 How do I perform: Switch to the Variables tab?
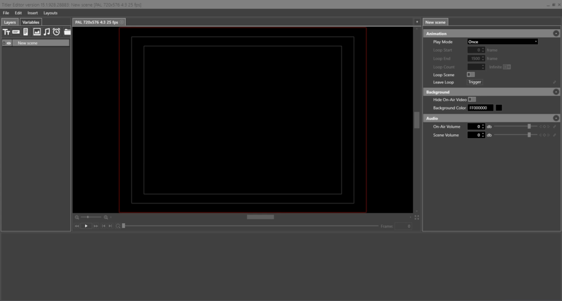click(31, 22)
